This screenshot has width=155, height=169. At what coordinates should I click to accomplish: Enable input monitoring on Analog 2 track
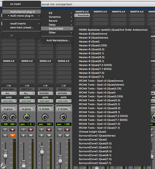[41, 129]
